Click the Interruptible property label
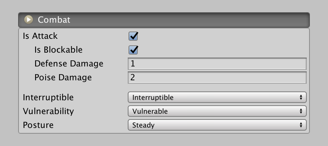 (x=48, y=98)
